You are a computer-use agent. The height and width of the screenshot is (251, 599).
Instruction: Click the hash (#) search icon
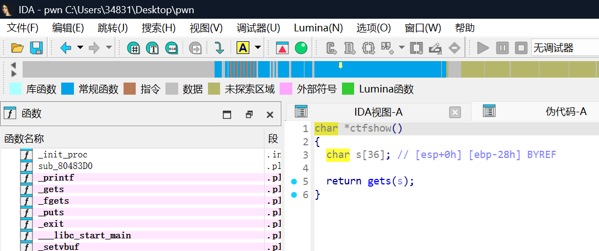click(x=133, y=48)
